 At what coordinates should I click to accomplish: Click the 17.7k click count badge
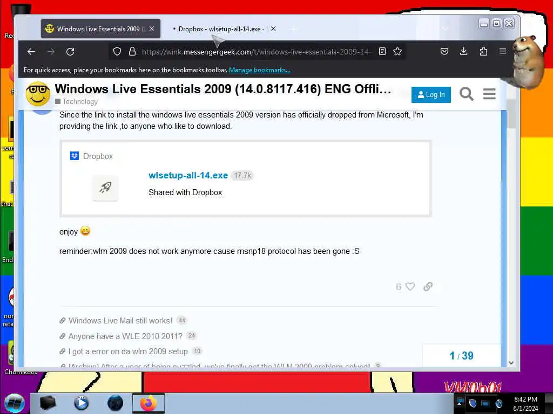click(242, 175)
